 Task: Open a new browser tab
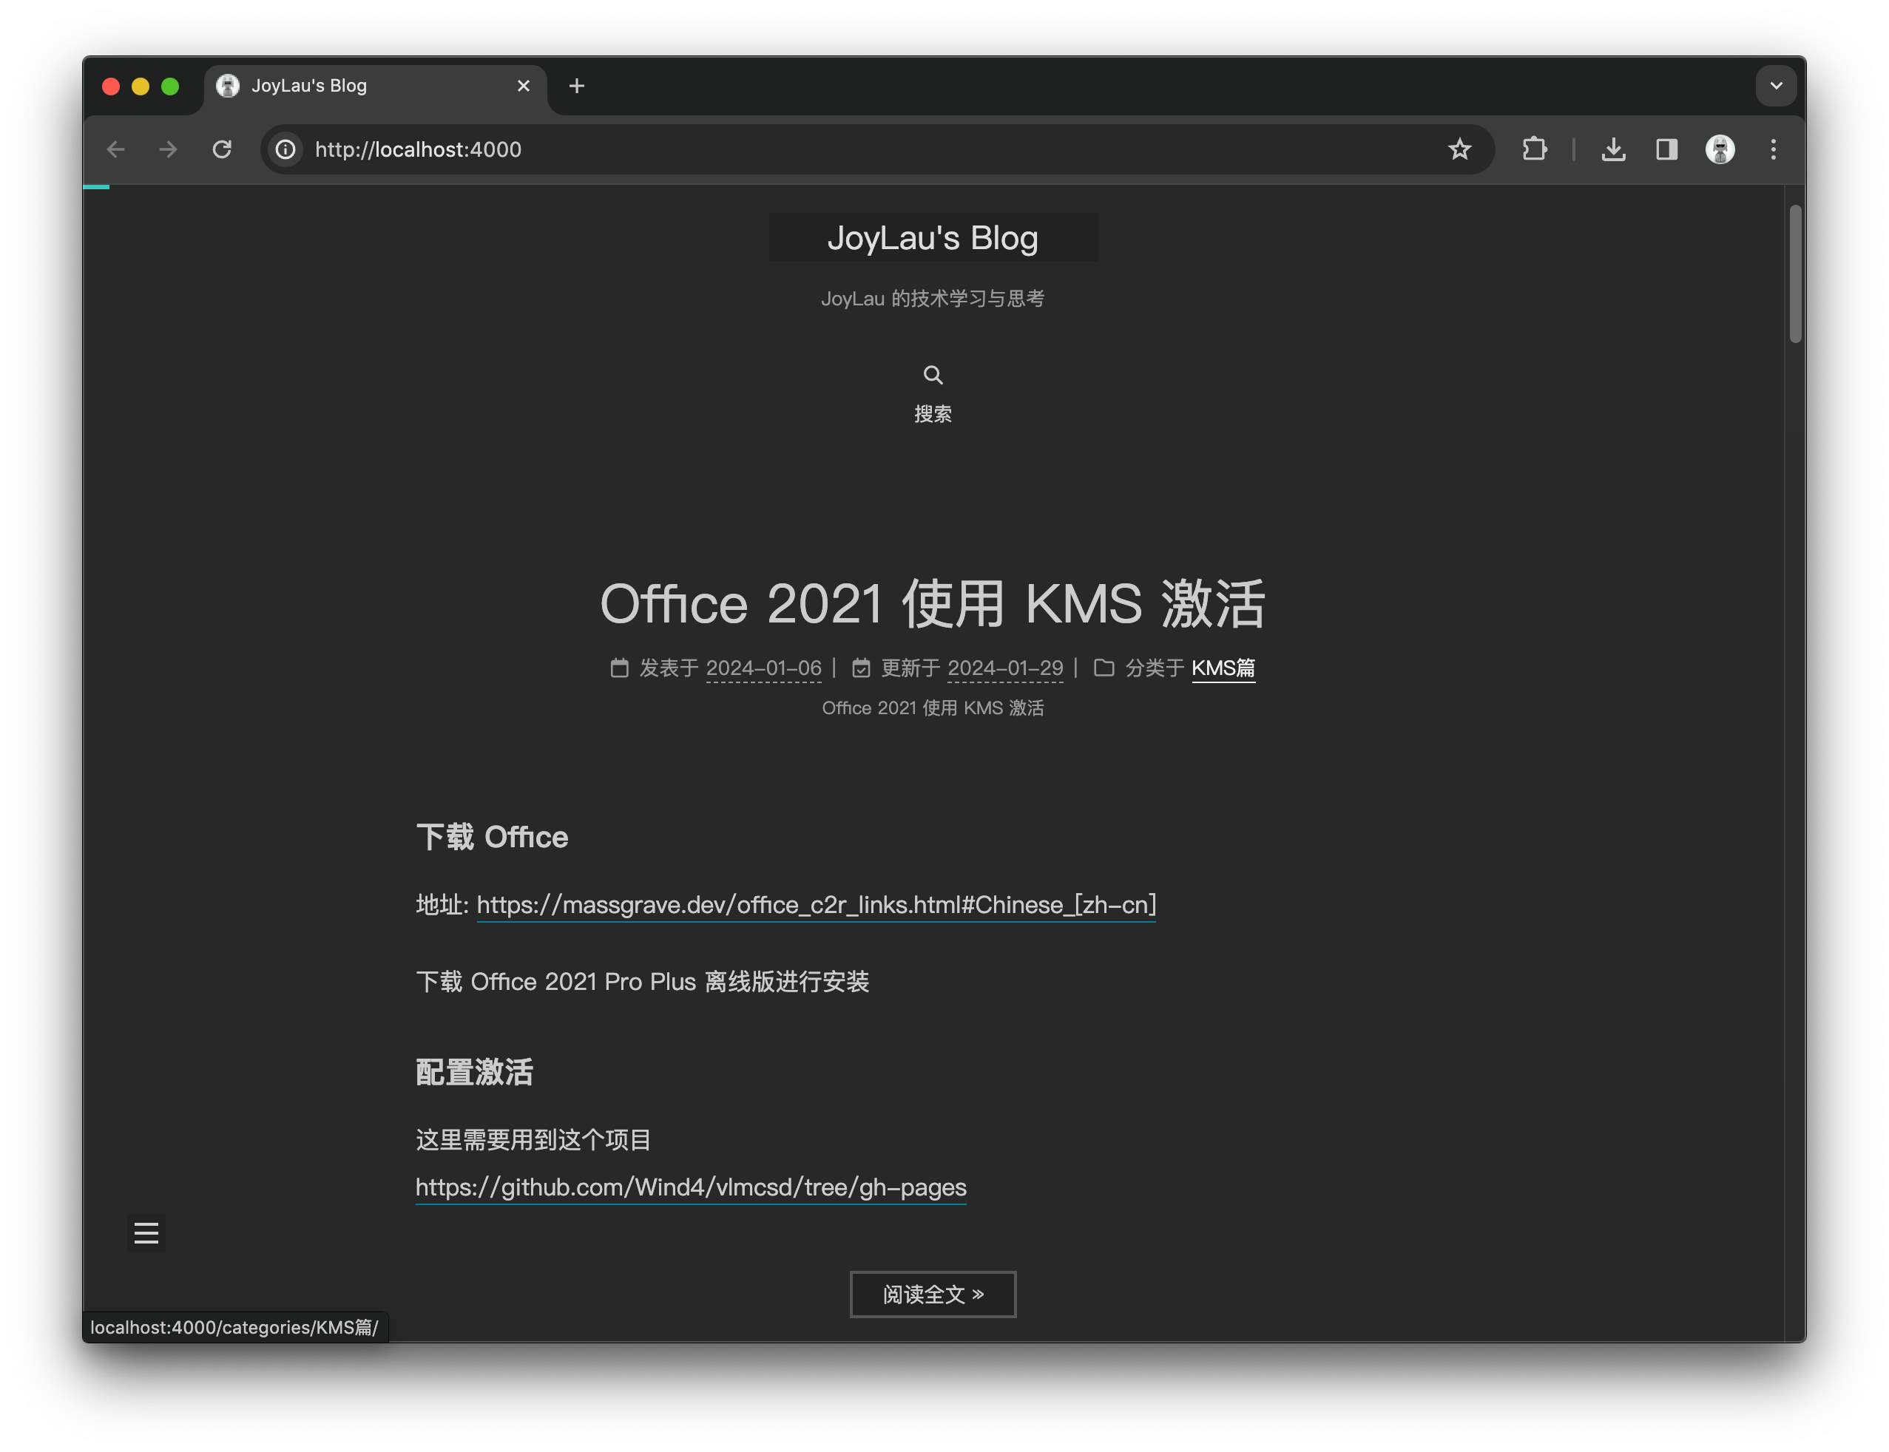coord(577,86)
